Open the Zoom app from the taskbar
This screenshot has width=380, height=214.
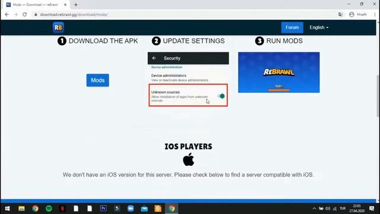click(x=131, y=209)
